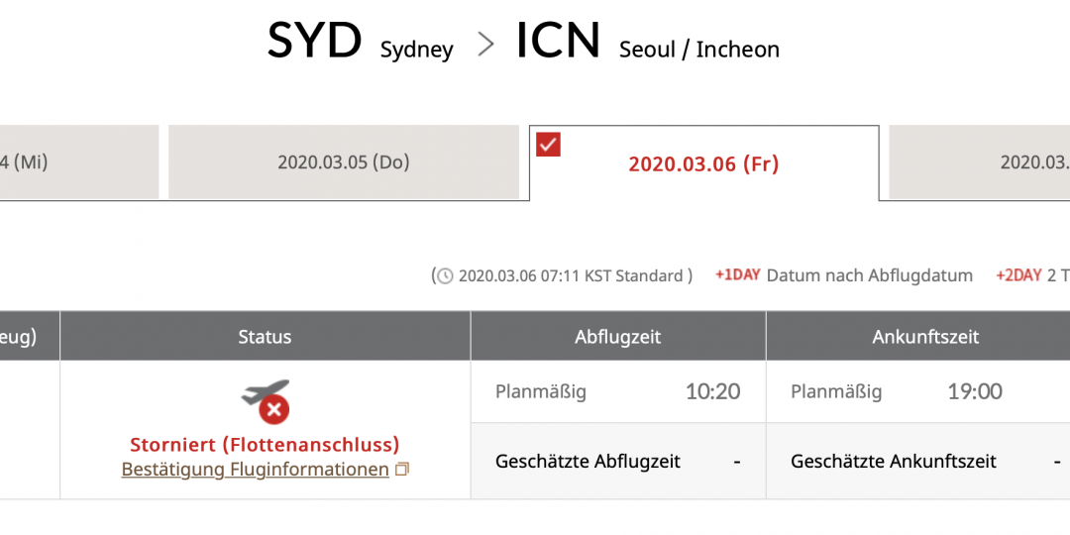Toggle the red checkmark on the 2020.03.06 tab
This screenshot has width=1070, height=535.
click(x=548, y=144)
